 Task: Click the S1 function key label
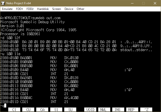56,110
